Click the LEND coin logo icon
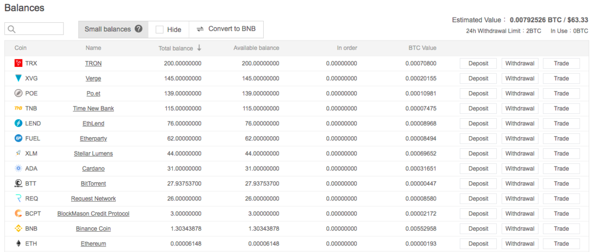Viewport: 596px width, 252px height. click(18, 123)
